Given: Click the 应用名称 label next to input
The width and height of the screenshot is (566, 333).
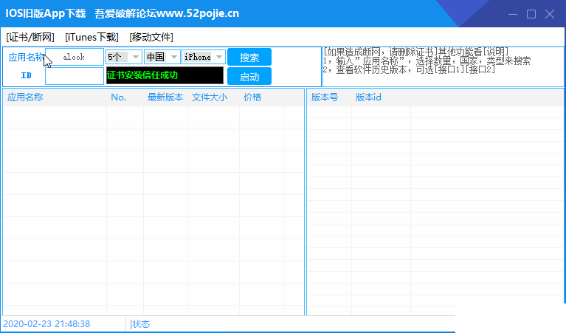Looking at the screenshot, I should click(x=26, y=57).
